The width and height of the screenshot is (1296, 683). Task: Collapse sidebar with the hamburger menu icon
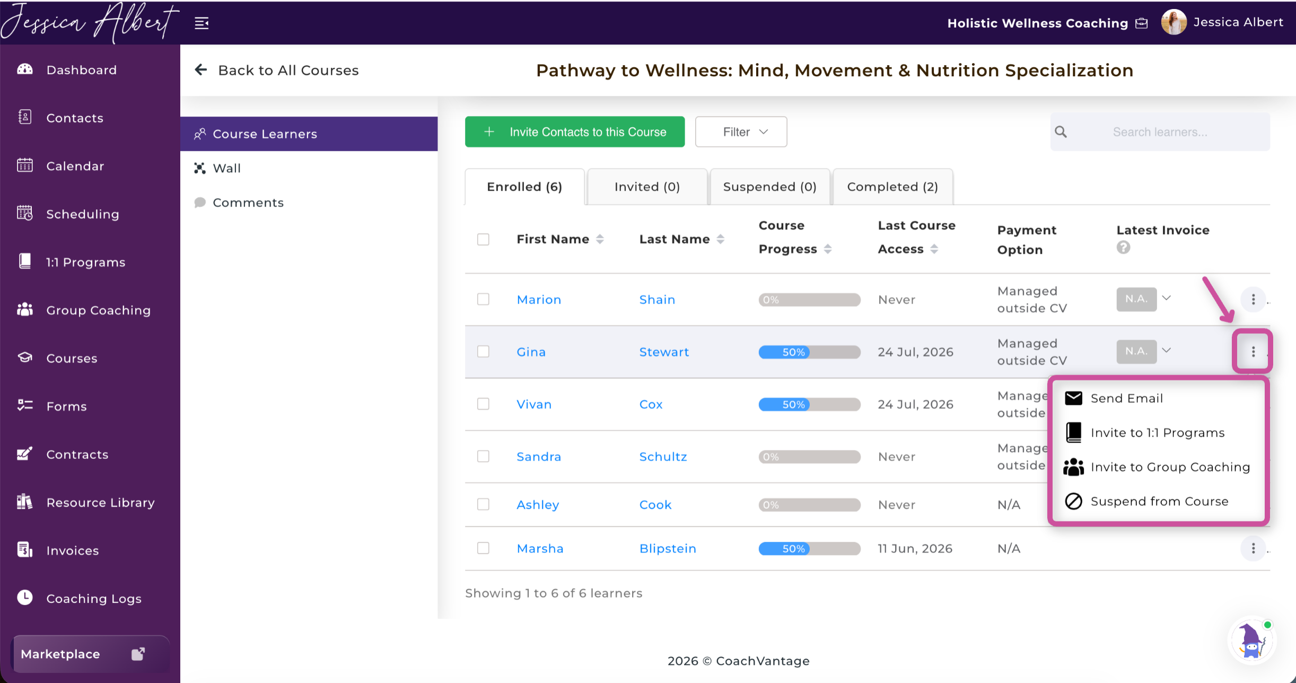click(x=202, y=23)
